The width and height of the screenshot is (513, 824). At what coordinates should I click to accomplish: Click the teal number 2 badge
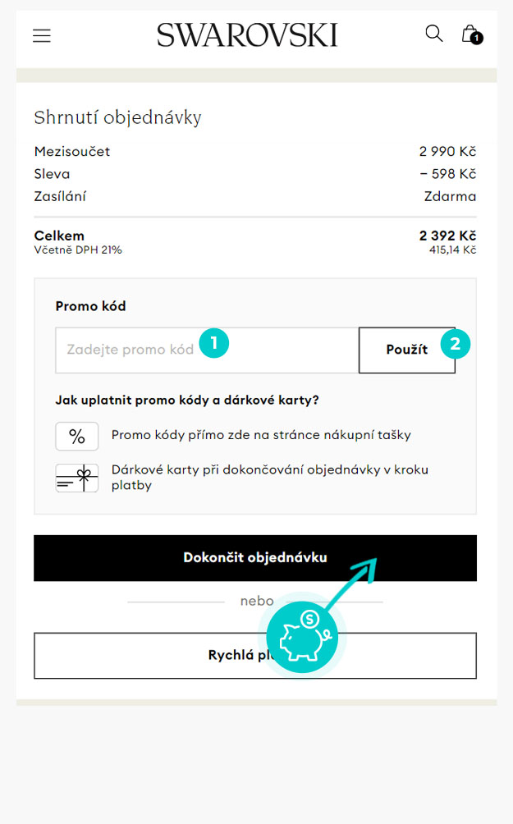point(456,344)
